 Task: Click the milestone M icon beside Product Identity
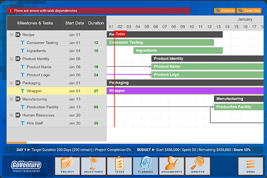(x=18, y=59)
